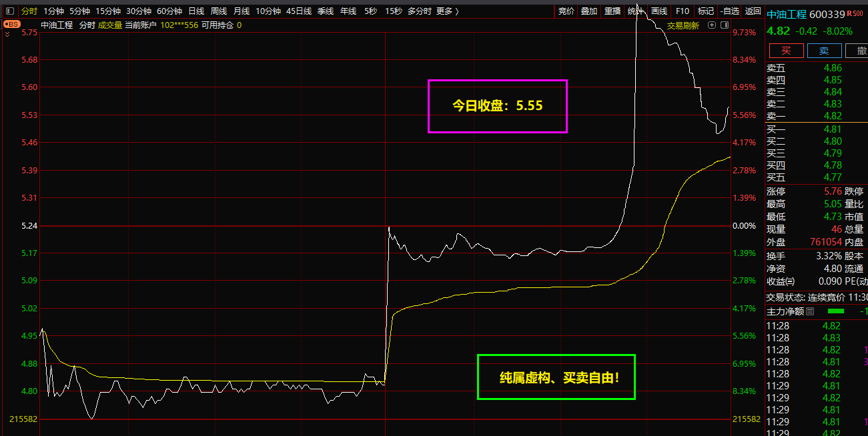Switch to the 月线 monthly chart

click(242, 11)
